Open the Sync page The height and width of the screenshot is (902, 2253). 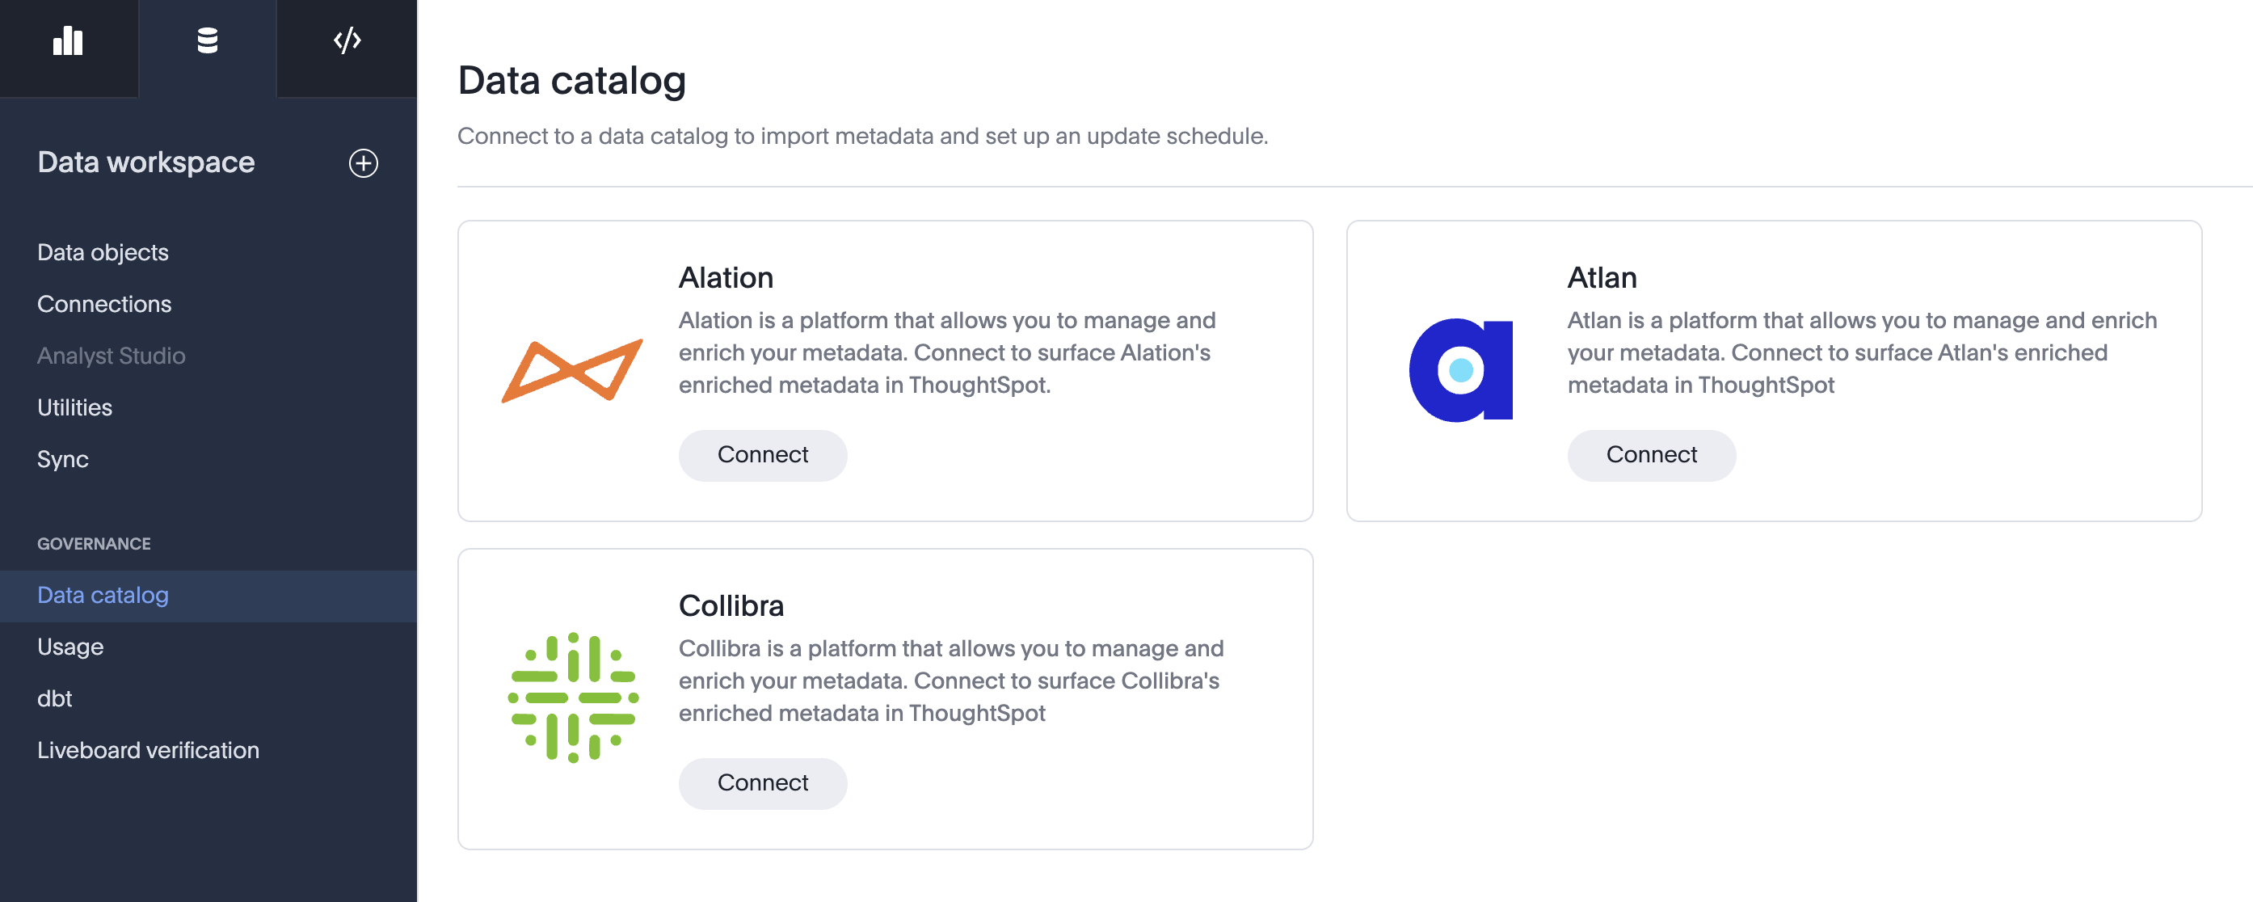(62, 458)
